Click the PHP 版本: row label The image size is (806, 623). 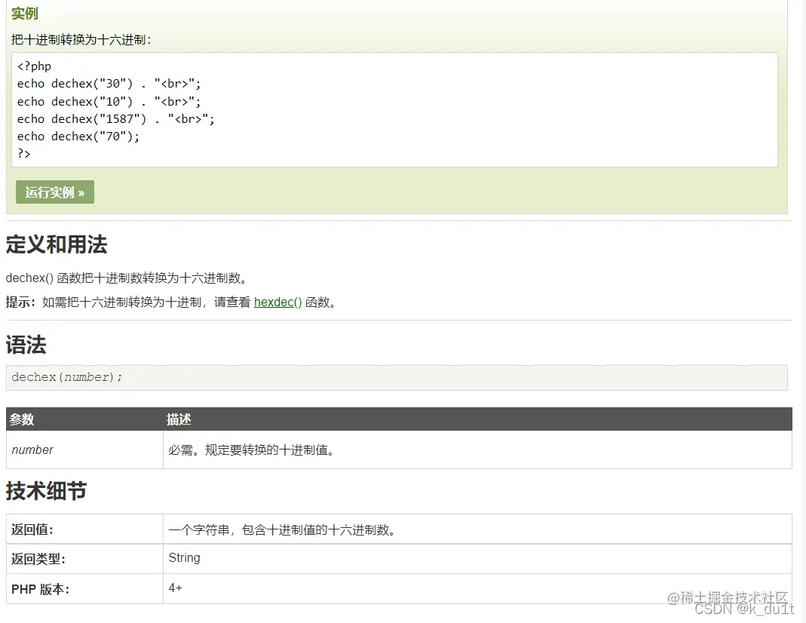click(40, 589)
